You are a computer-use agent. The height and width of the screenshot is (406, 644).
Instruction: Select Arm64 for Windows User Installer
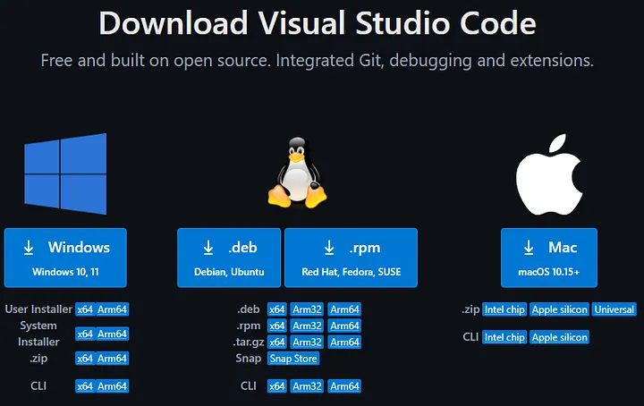tap(112, 309)
